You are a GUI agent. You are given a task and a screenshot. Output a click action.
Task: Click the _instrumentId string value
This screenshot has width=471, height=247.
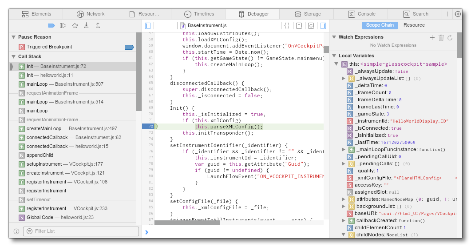(x=419, y=121)
